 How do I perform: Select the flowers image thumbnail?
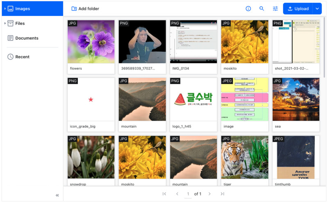pyautogui.click(x=91, y=42)
